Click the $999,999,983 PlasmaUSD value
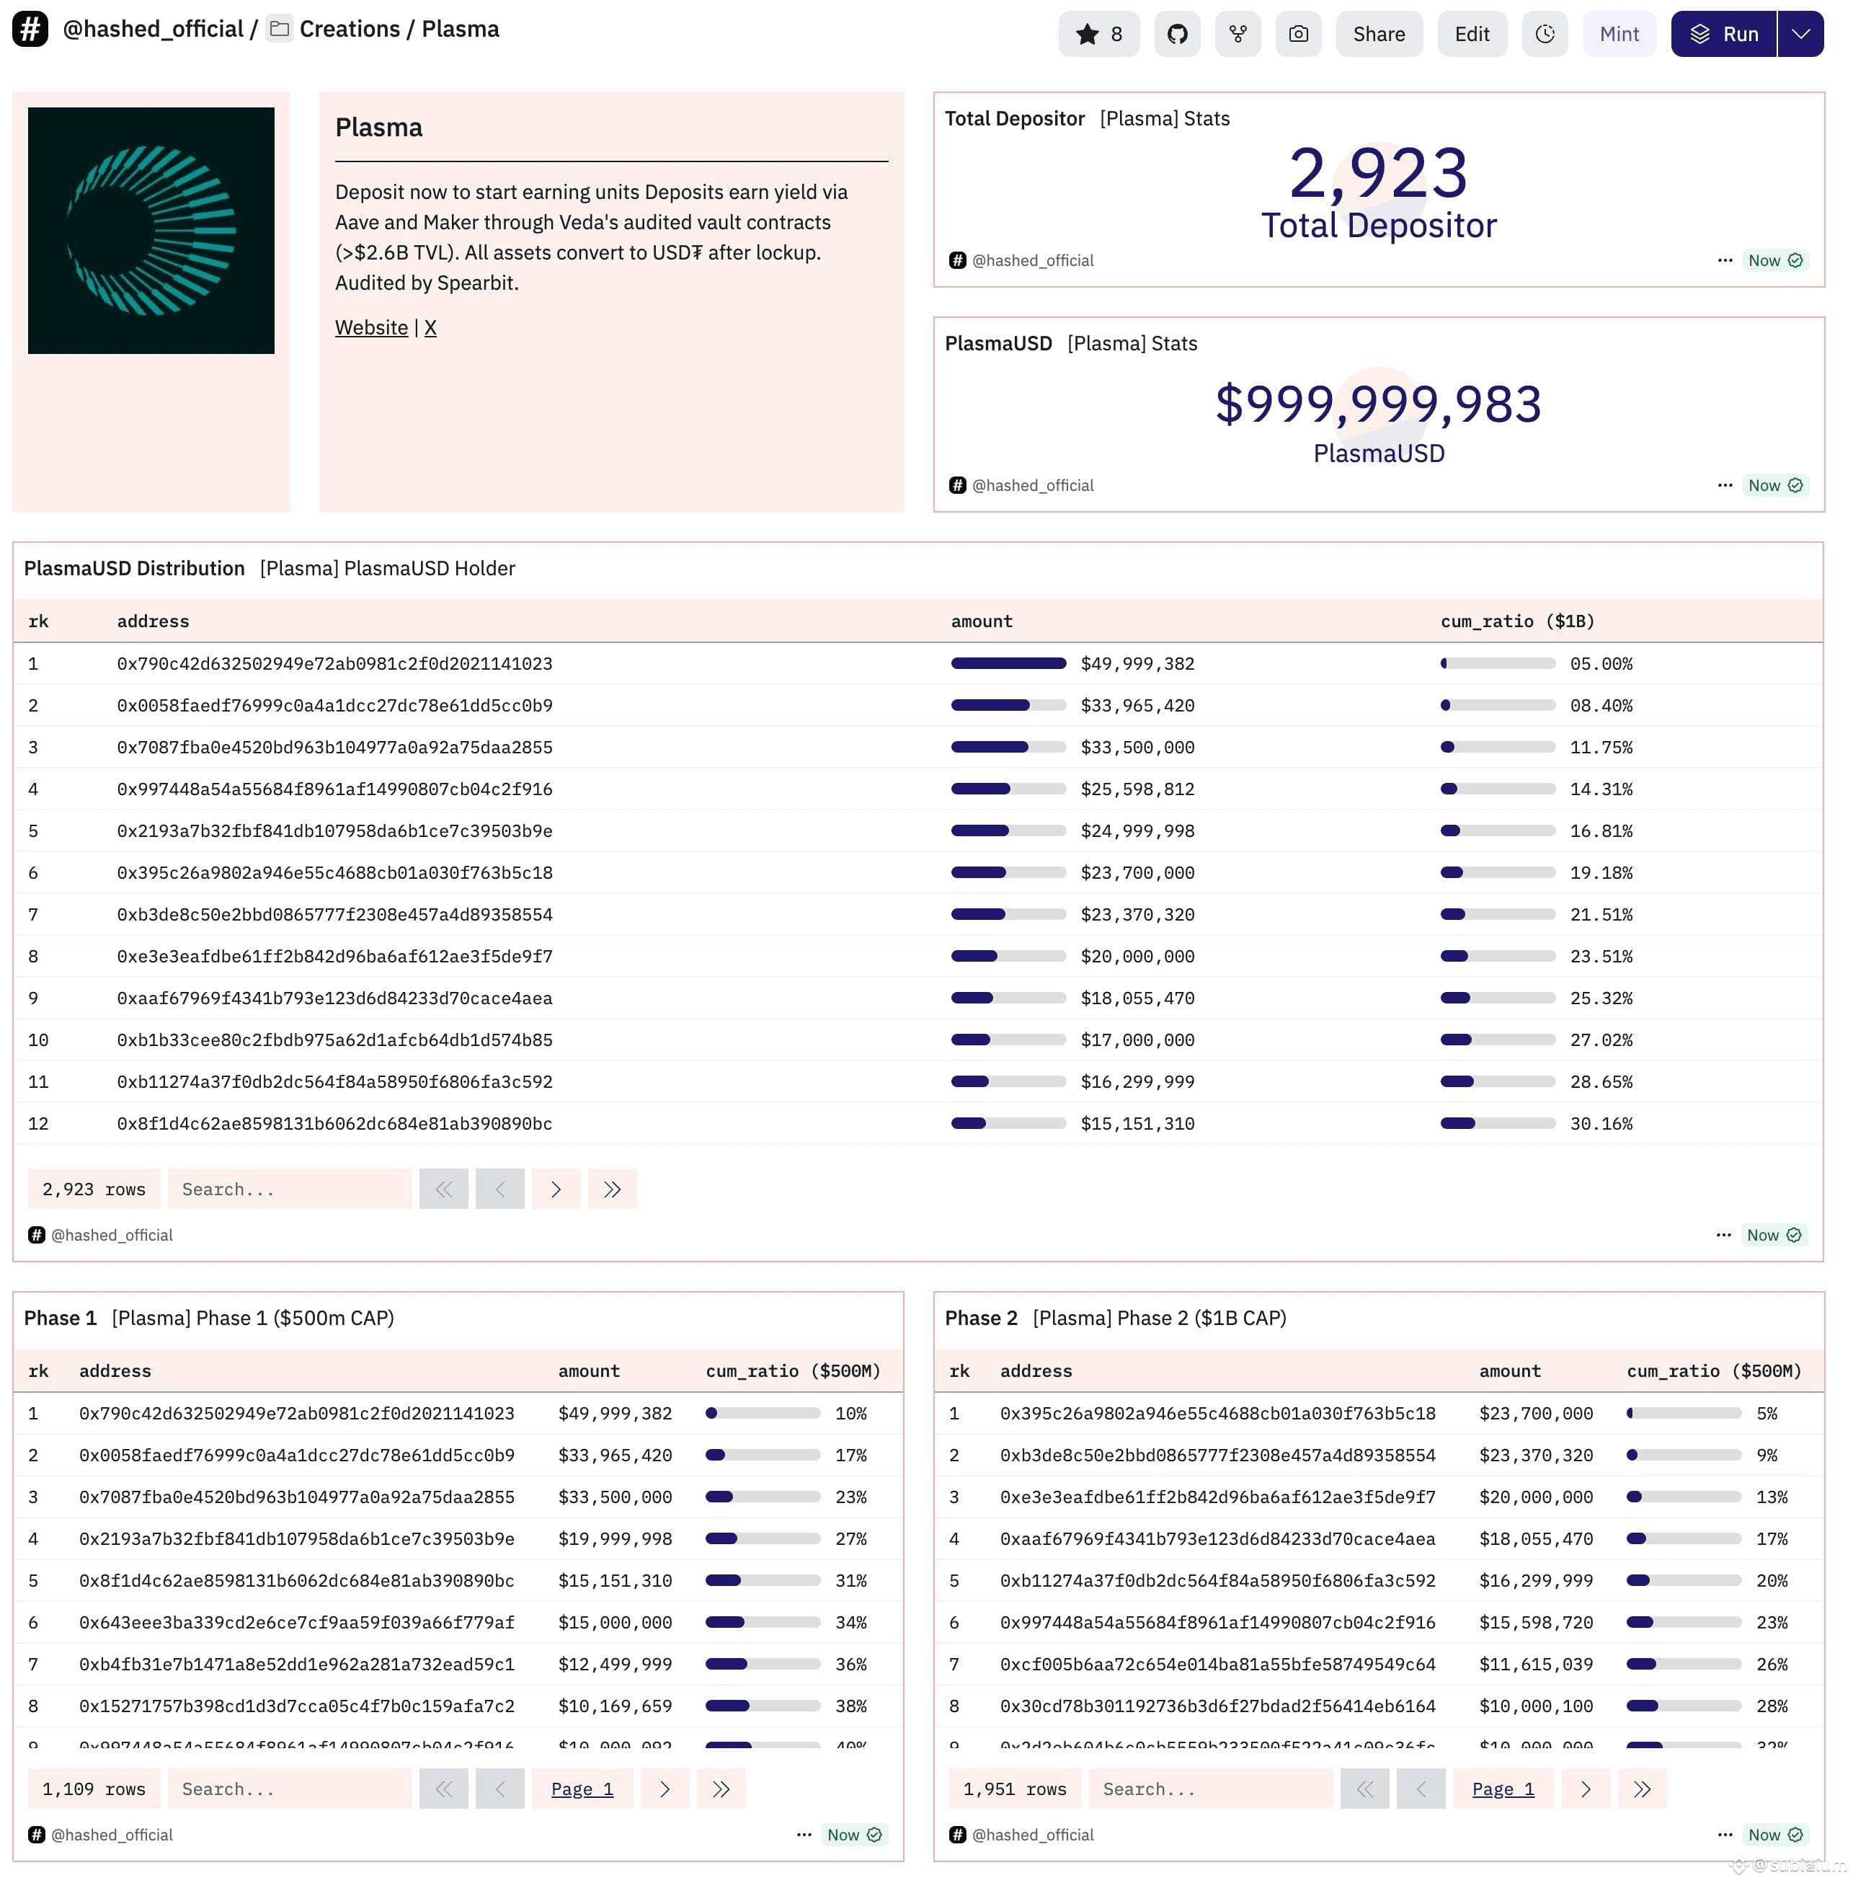 tap(1378, 404)
